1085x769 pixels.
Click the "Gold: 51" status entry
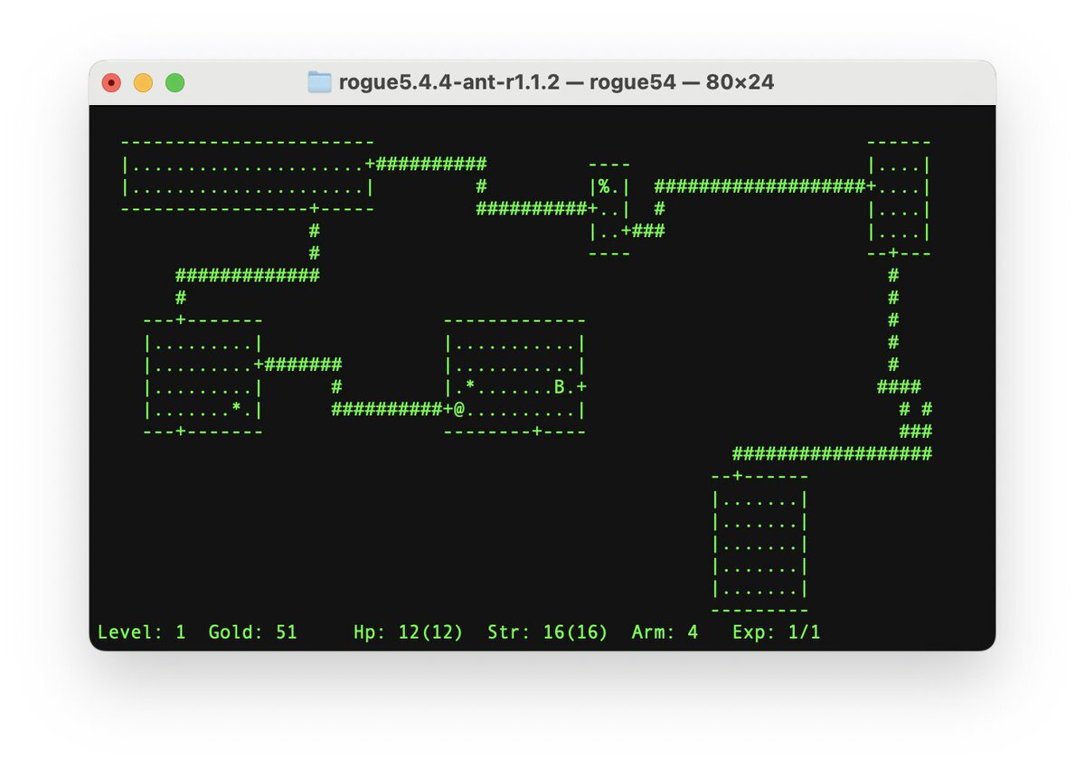(x=252, y=631)
